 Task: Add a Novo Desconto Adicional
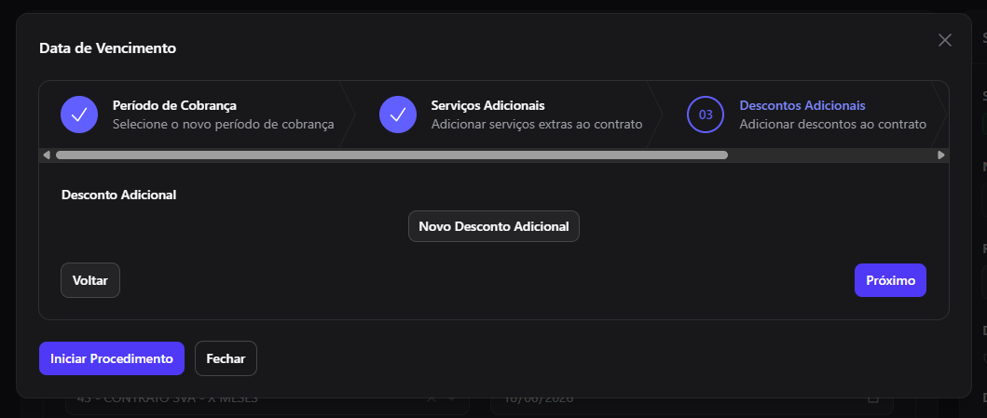pos(494,226)
